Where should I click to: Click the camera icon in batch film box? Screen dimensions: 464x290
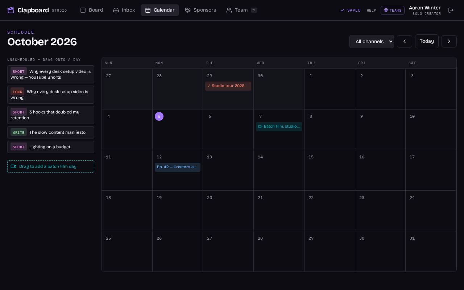coord(13,166)
